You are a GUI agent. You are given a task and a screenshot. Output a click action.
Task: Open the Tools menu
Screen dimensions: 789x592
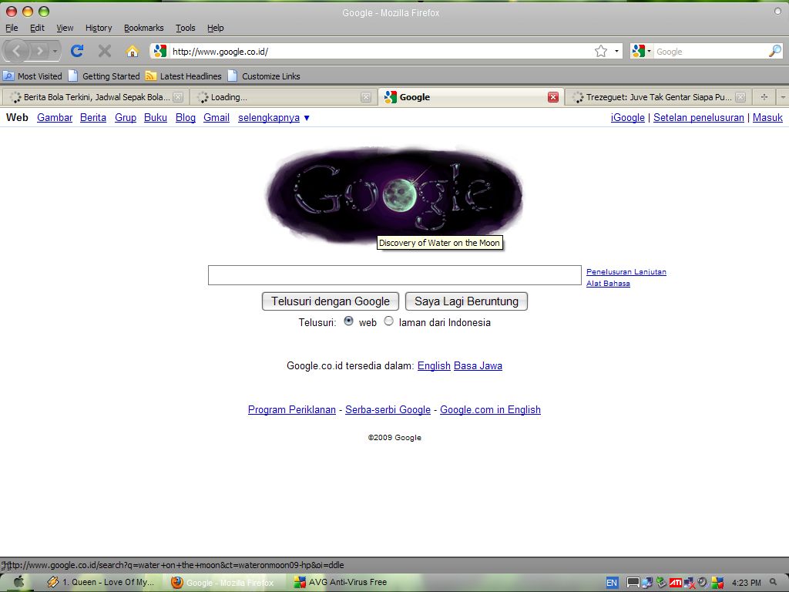pos(185,28)
